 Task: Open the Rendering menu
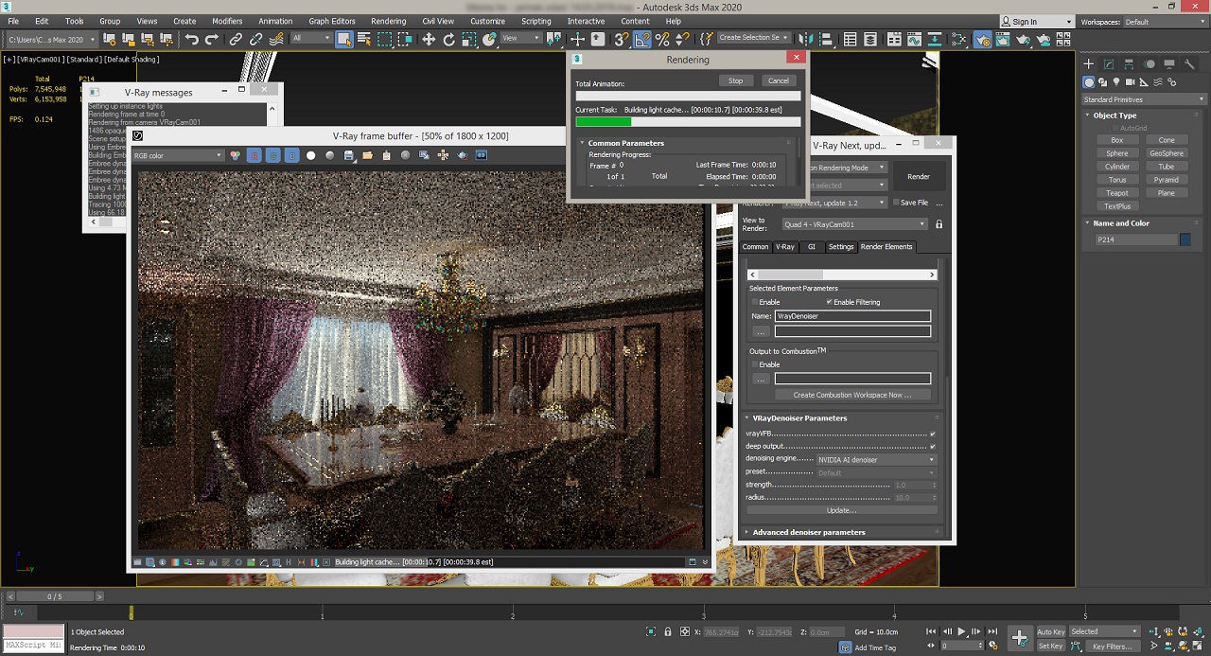coord(388,21)
